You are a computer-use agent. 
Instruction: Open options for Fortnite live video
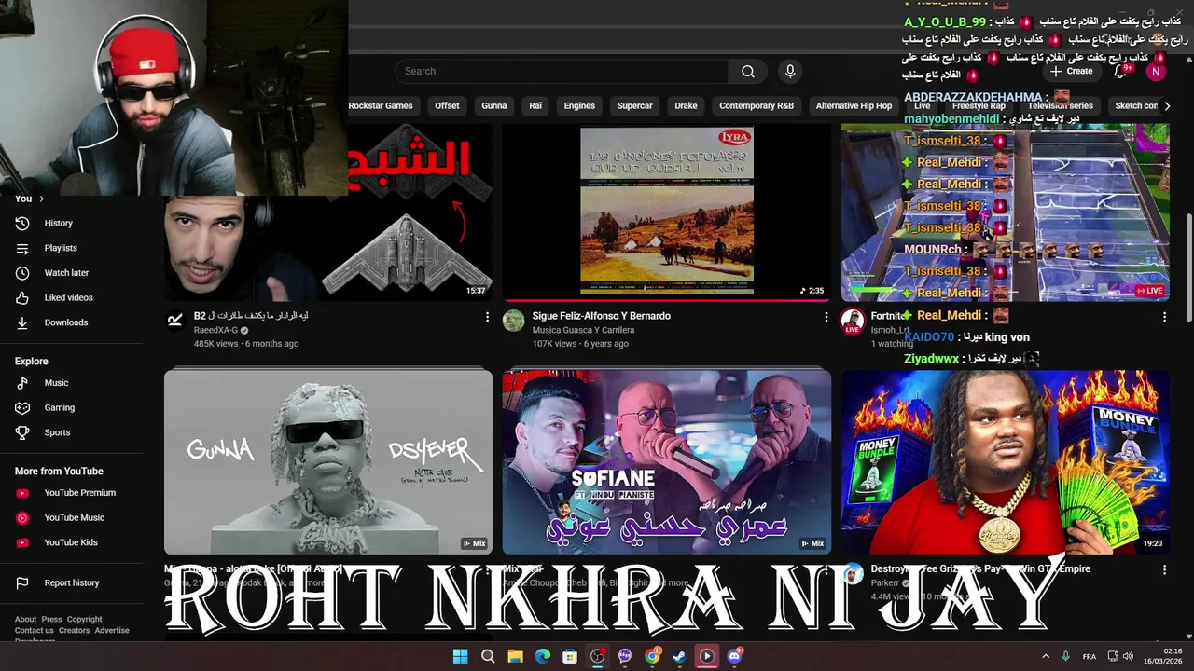tap(1164, 317)
